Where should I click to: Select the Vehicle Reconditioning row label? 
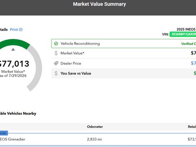[x=80, y=44]
